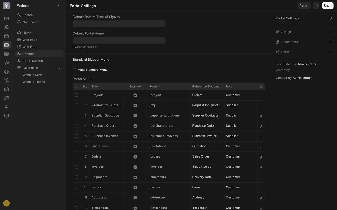
Task: Click the Default Role at Time of Signup field
Action: click(119, 24)
